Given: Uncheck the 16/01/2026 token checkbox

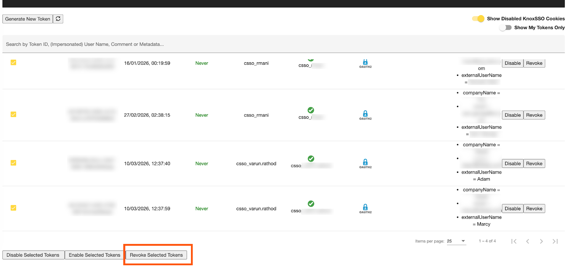Looking at the screenshot, I should click(x=14, y=63).
